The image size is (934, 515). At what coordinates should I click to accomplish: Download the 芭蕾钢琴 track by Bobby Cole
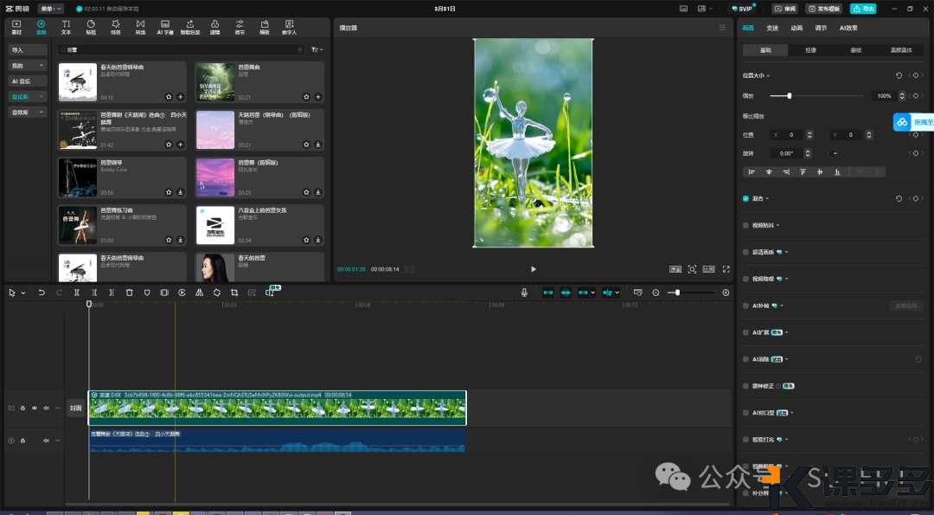(x=180, y=192)
